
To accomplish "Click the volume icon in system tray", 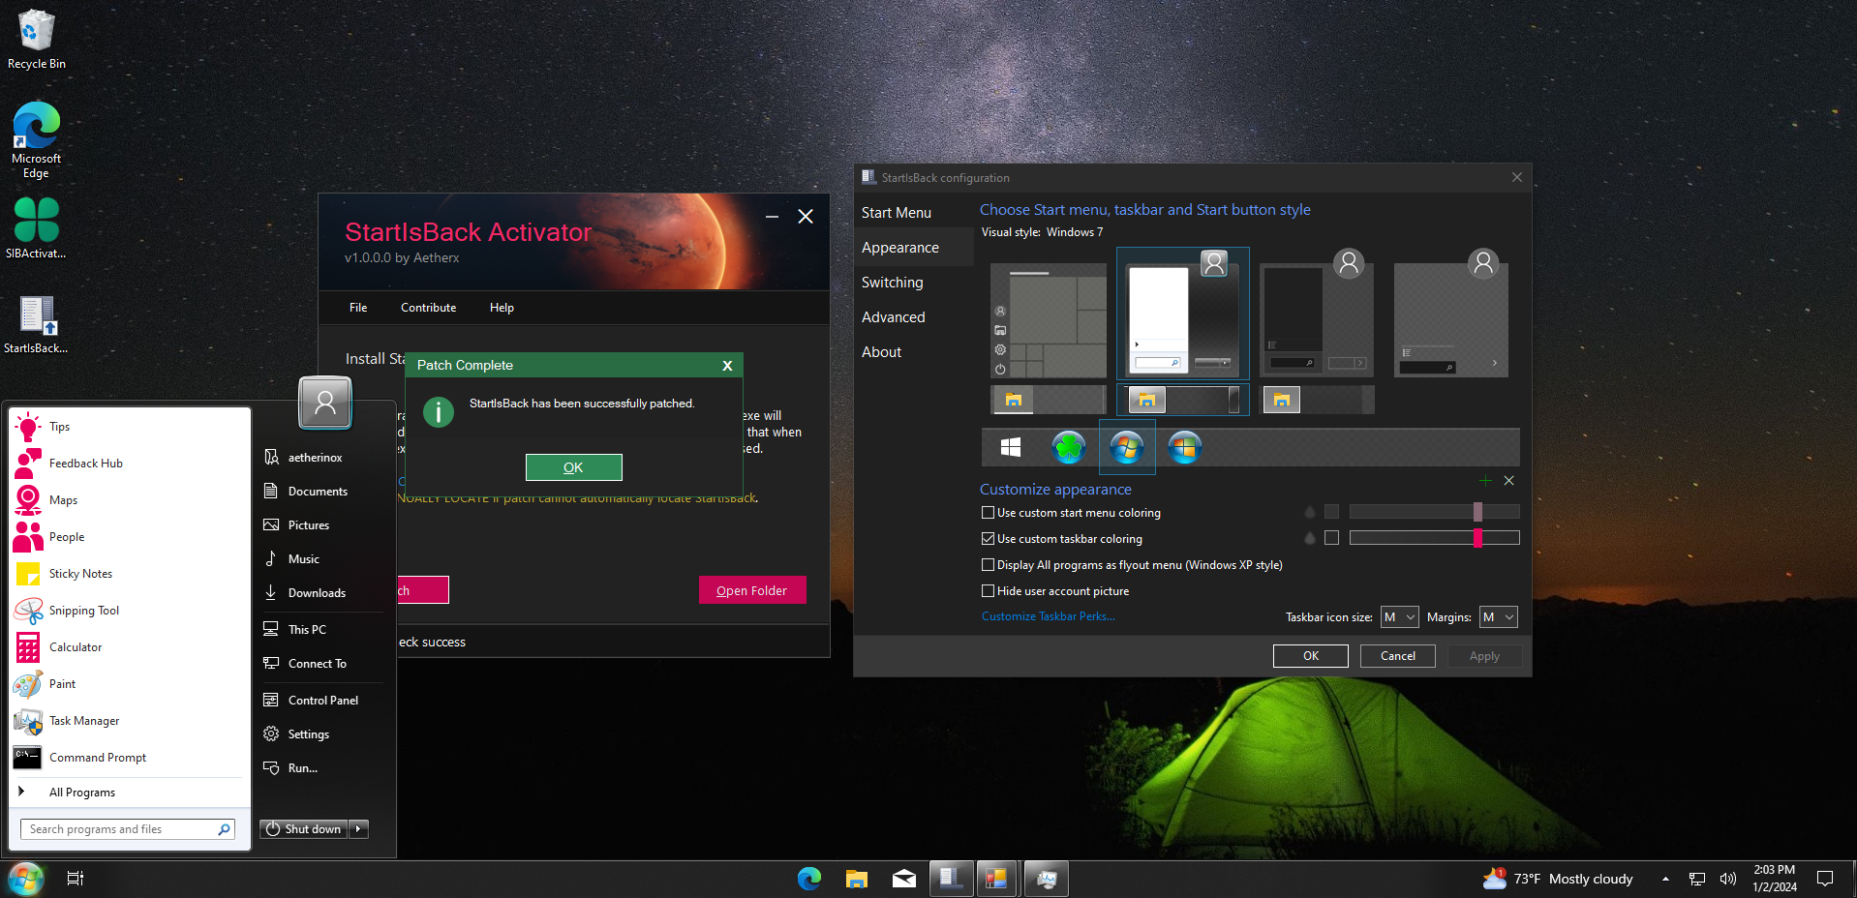I will tap(1728, 879).
